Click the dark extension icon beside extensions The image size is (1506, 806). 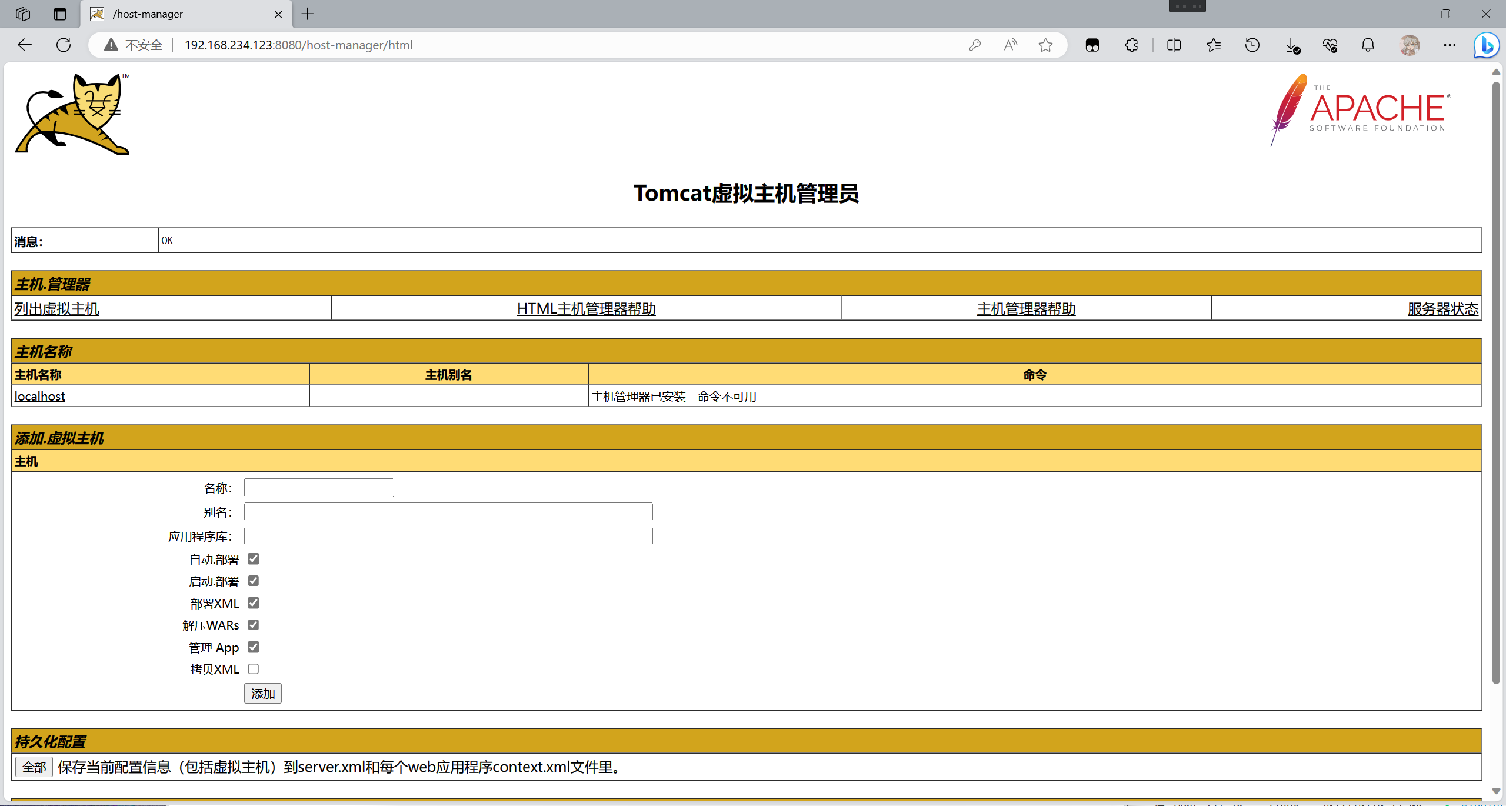coord(1092,45)
